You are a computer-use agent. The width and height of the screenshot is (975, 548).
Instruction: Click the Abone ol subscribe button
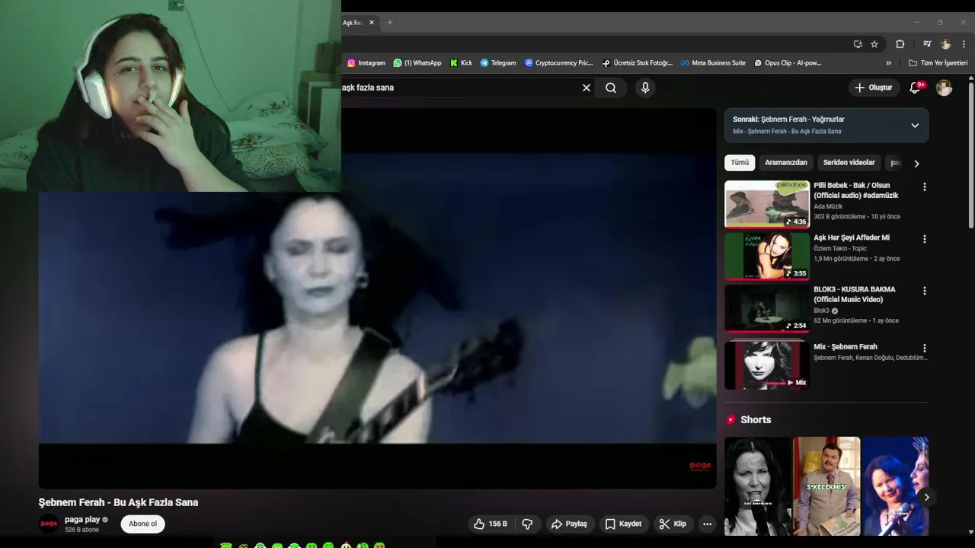(142, 524)
